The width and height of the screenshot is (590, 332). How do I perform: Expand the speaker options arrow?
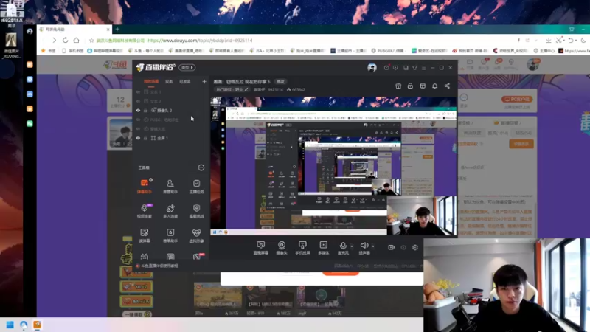tap(373, 246)
